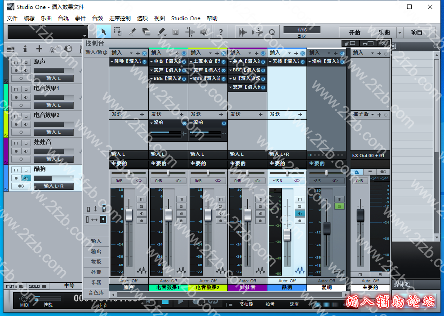Open the track list icon
The height and width of the screenshot is (316, 444).
11,49
